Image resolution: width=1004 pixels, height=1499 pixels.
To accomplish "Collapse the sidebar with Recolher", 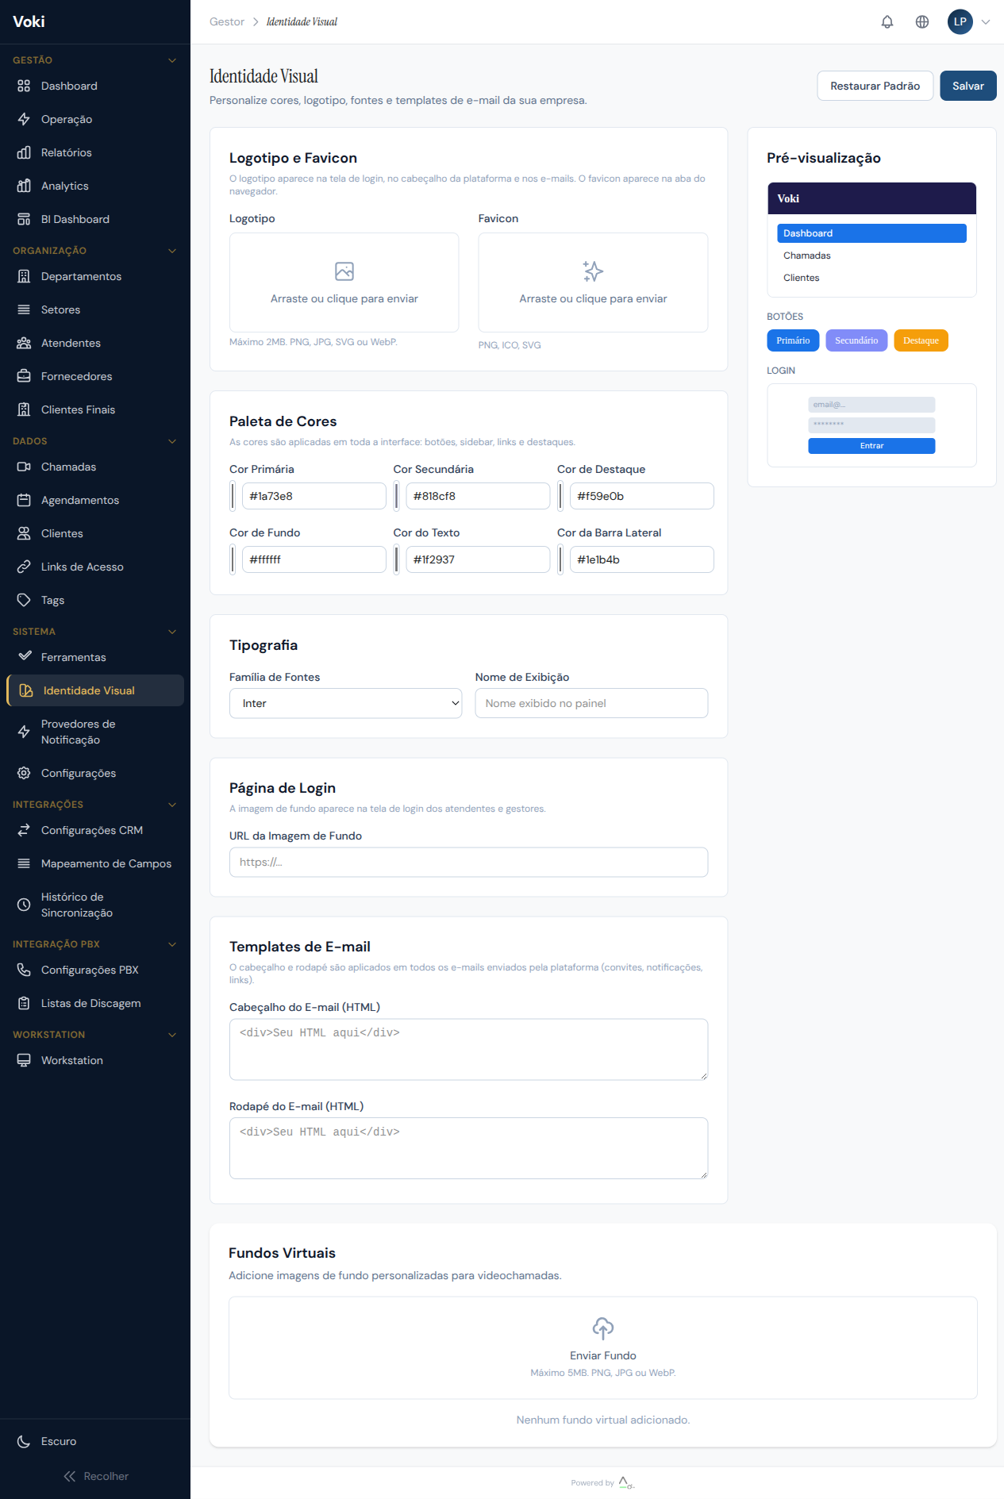I will [x=95, y=1476].
